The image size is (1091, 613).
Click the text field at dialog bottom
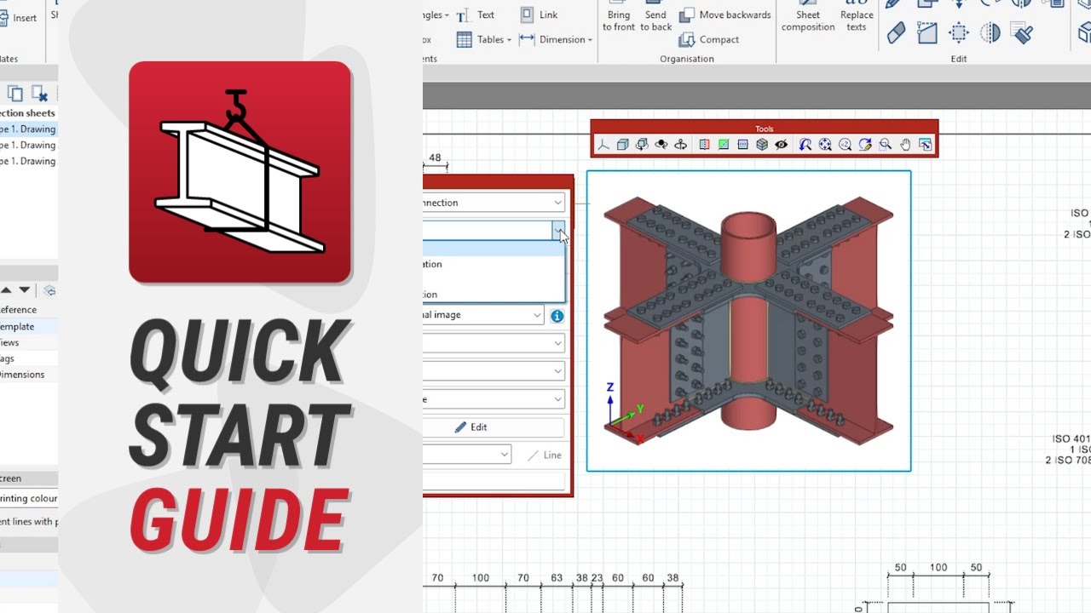coord(494,481)
